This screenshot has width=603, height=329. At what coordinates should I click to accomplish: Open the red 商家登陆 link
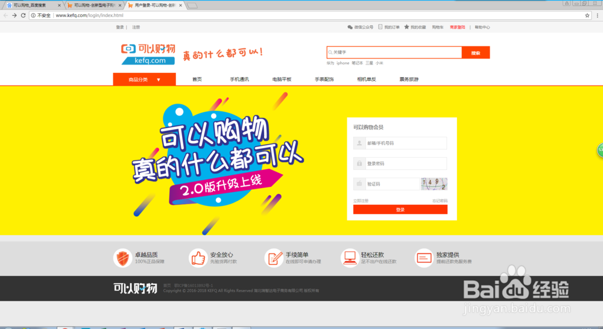coord(457,27)
